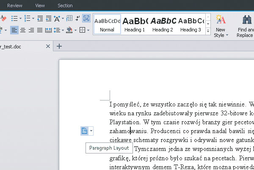254x170 pixels.
Task: Increase the paragraph indent
Action: 48,18
